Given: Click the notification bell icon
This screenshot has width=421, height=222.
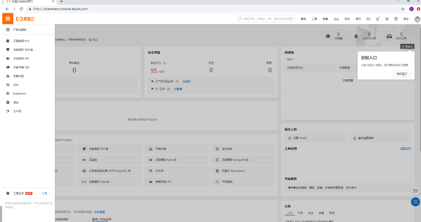Looking at the screenshot, I should 377,19.
